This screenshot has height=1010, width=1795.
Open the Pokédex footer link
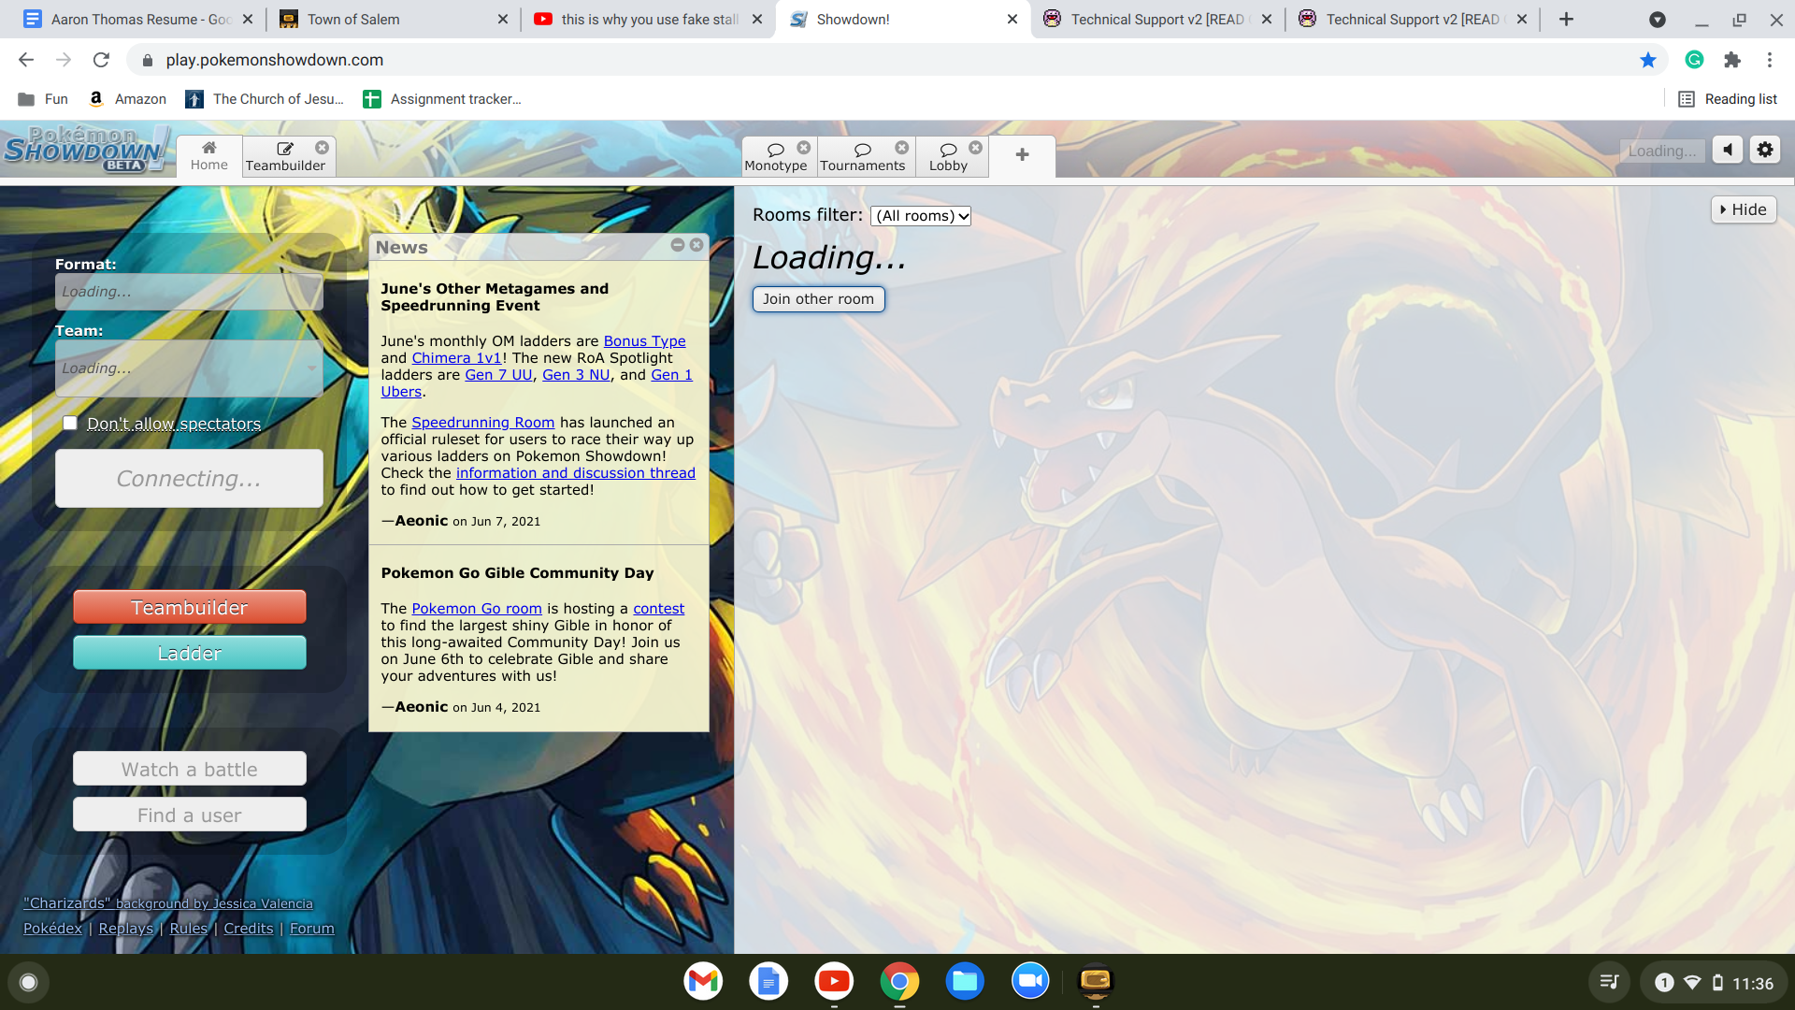(52, 929)
